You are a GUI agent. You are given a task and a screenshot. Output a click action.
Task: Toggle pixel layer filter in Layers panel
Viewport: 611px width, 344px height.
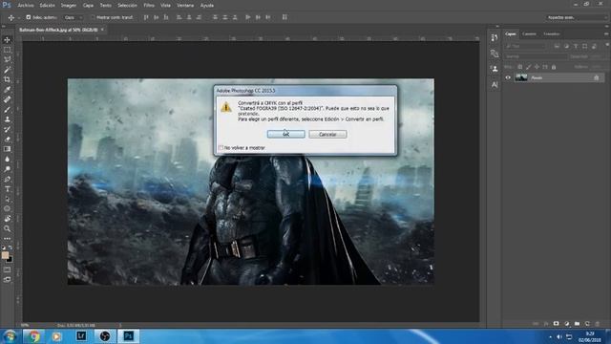pos(557,46)
